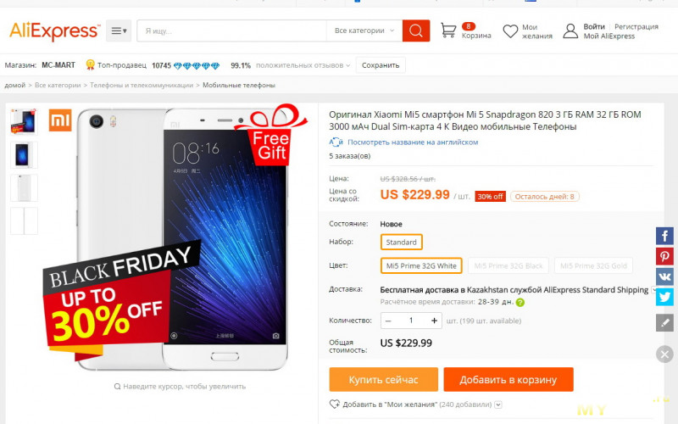Open the categories hamburger menu
Viewport: 678px width, 424px height.
119,31
